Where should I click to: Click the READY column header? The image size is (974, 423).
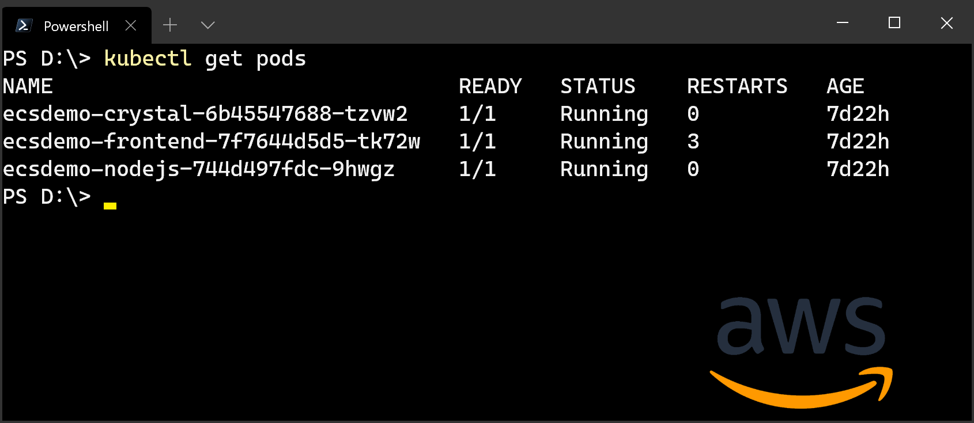(x=490, y=86)
